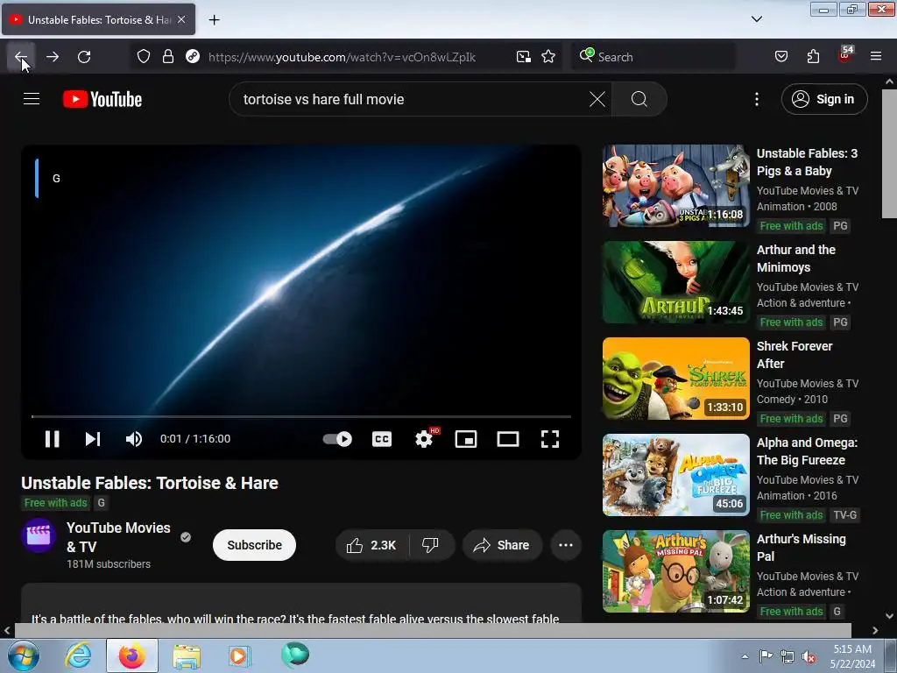The height and width of the screenshot is (673, 897).
Task: Share this video
Action: pos(501,545)
